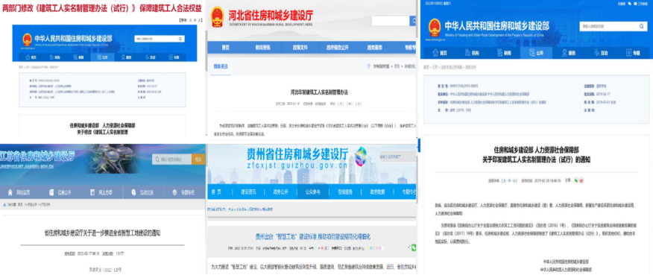Click the location pin icon on the Hebei page
Viewport: 653px width, 275px height.
[368, 66]
